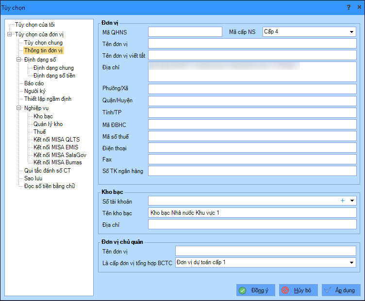Select Người ký tree item

pyautogui.click(x=35, y=91)
